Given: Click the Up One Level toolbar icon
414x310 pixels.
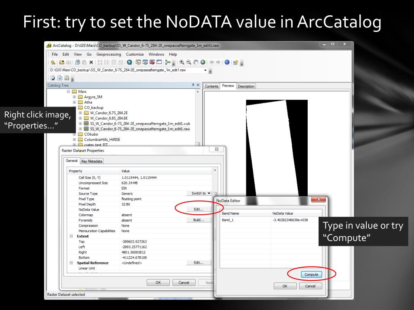Looking at the screenshot, I should click(53, 62).
